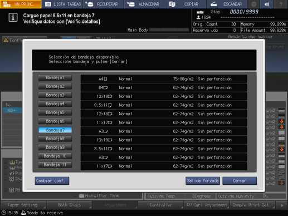This screenshot has height=216, width=288.
Task: Click the information icon beside the message
Action: [13, 18]
